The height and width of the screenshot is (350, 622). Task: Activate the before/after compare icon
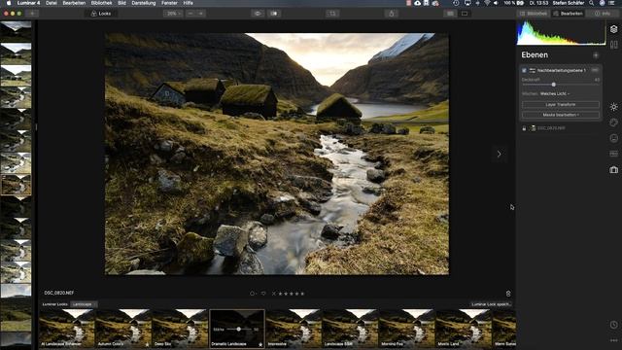pos(274,14)
